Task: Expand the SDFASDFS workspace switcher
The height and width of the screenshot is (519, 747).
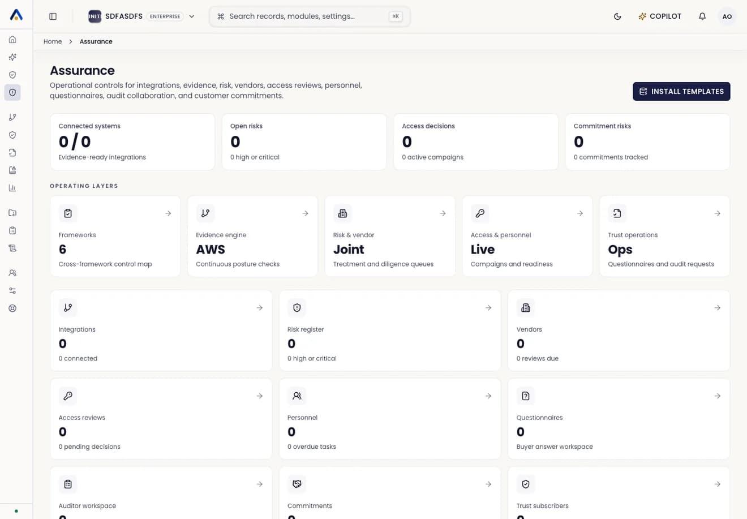Action: point(141,16)
